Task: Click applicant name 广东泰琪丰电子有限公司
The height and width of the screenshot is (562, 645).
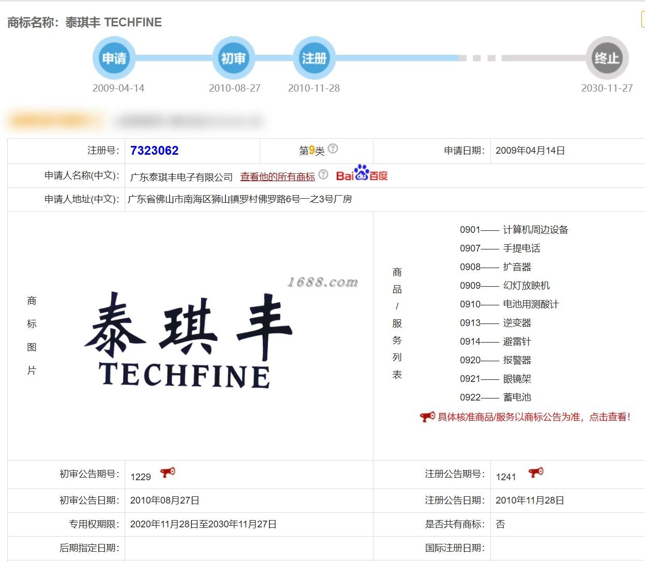Action: click(182, 177)
